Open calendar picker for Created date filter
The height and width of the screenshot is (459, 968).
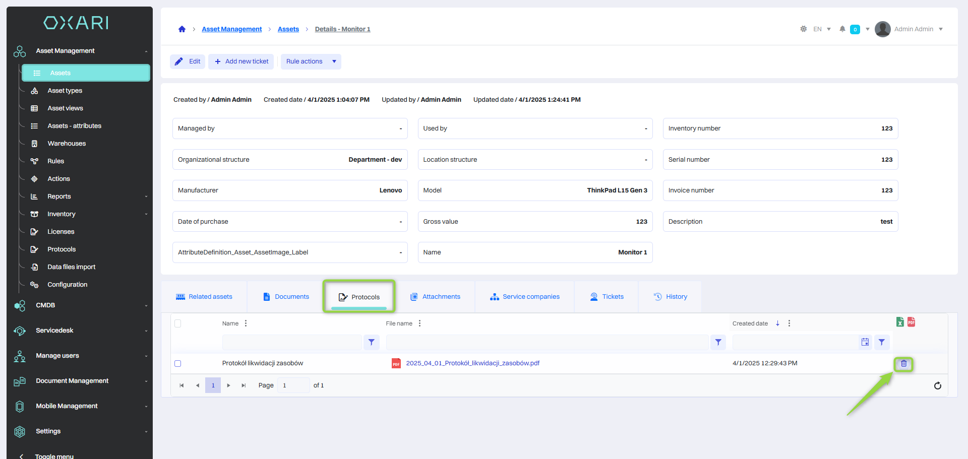[x=865, y=343]
